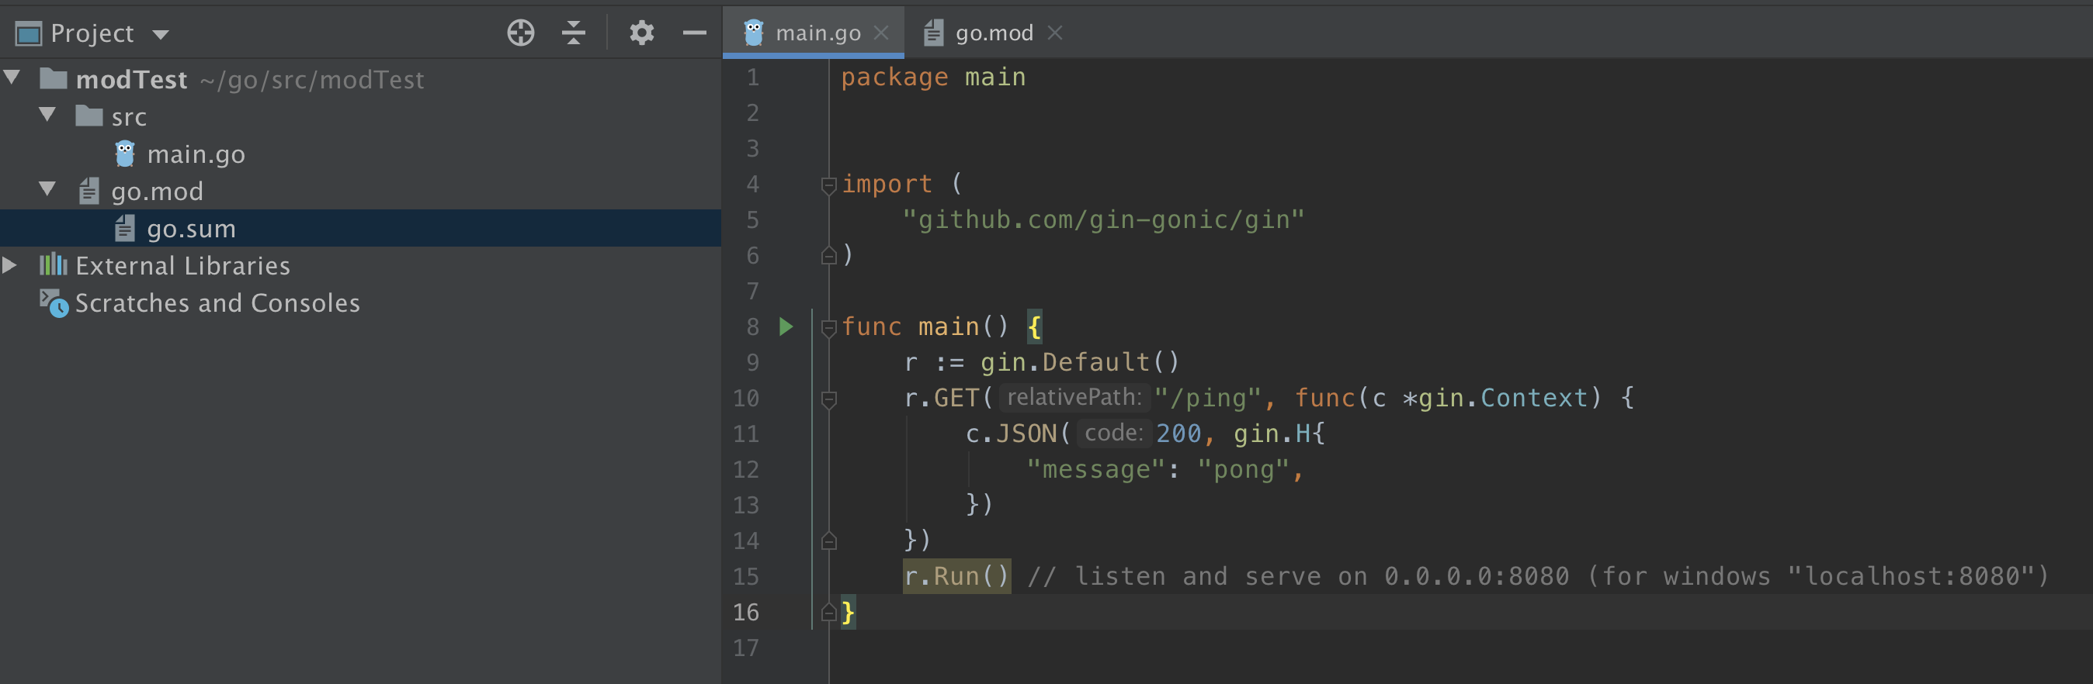
Task: Click line number 8 in gutter
Action: click(752, 327)
